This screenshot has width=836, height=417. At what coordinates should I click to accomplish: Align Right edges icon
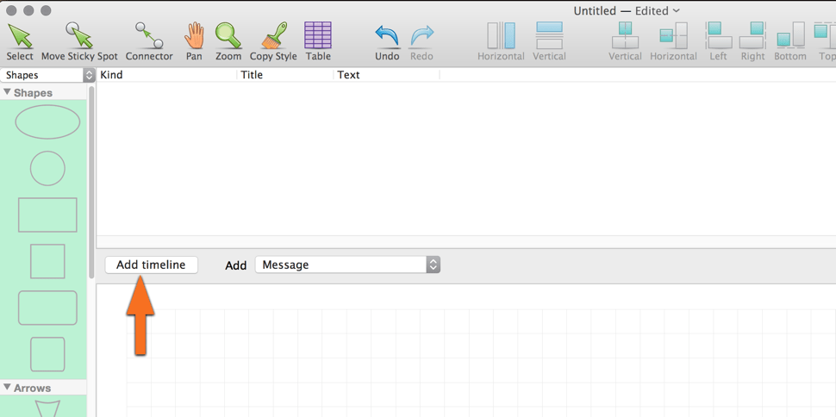tap(752, 41)
